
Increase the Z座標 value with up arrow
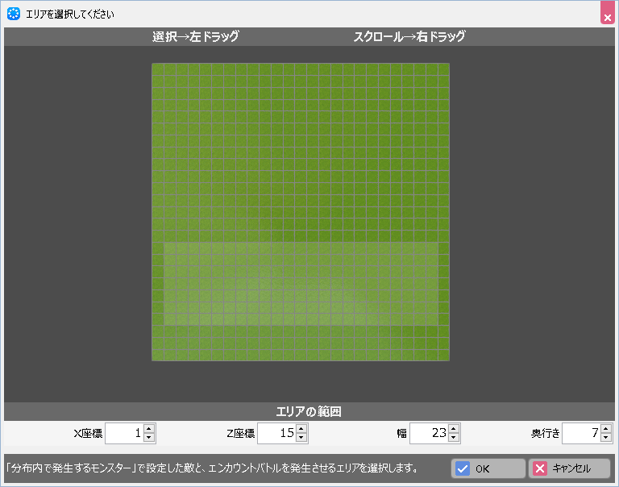301,429
